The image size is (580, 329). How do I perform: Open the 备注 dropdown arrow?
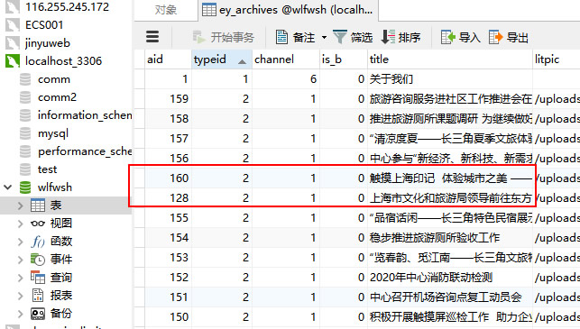(324, 37)
